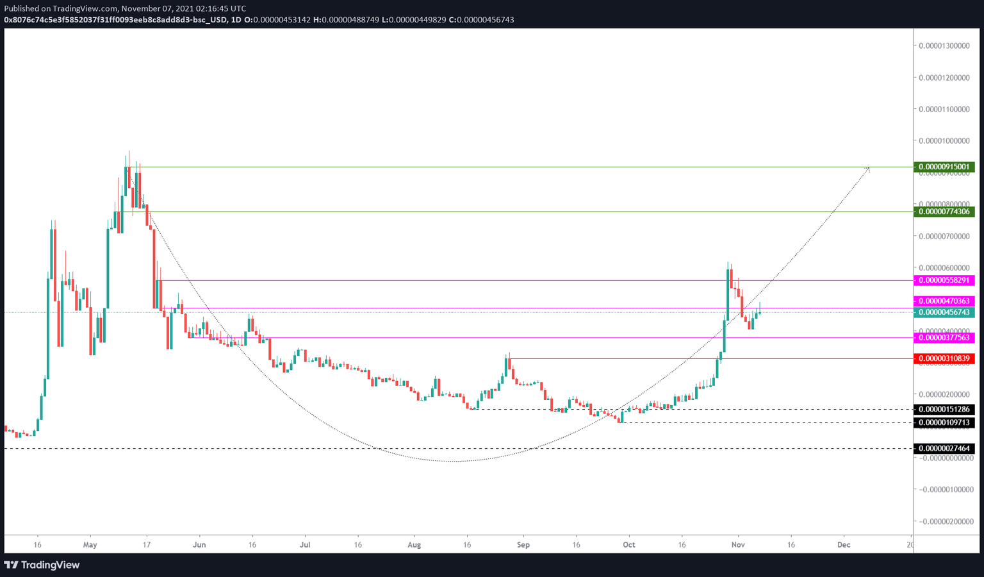Select the magenta 0.00000377563 price label
The height and width of the screenshot is (577, 984).
click(x=944, y=337)
